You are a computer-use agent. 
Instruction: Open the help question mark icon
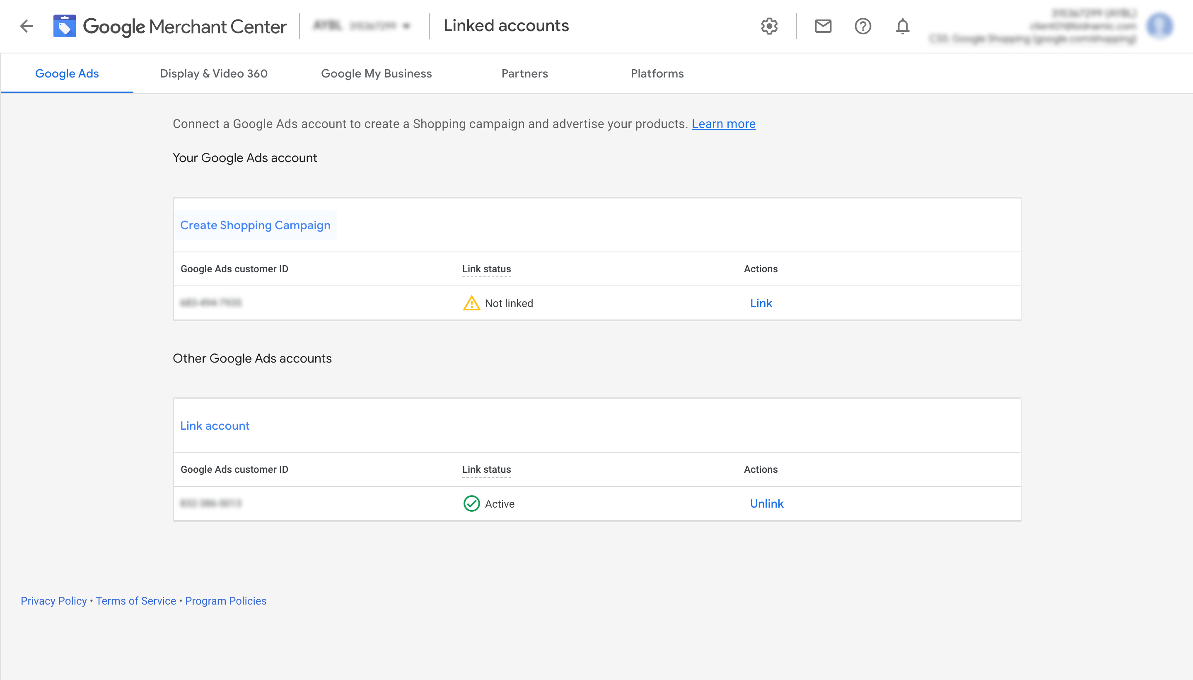(862, 26)
